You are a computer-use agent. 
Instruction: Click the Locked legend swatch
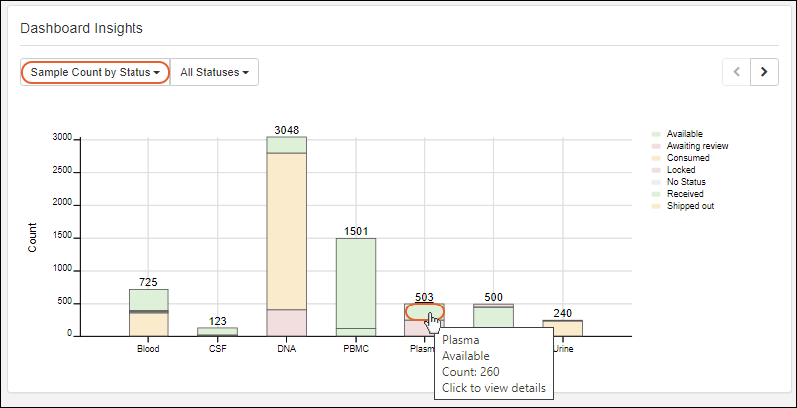(656, 170)
